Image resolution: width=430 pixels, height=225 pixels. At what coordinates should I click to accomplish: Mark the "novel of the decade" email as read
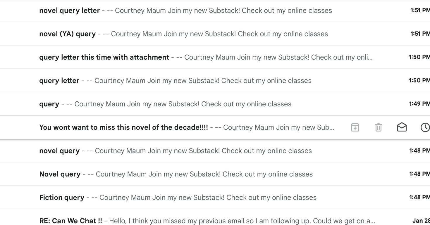coord(402,127)
